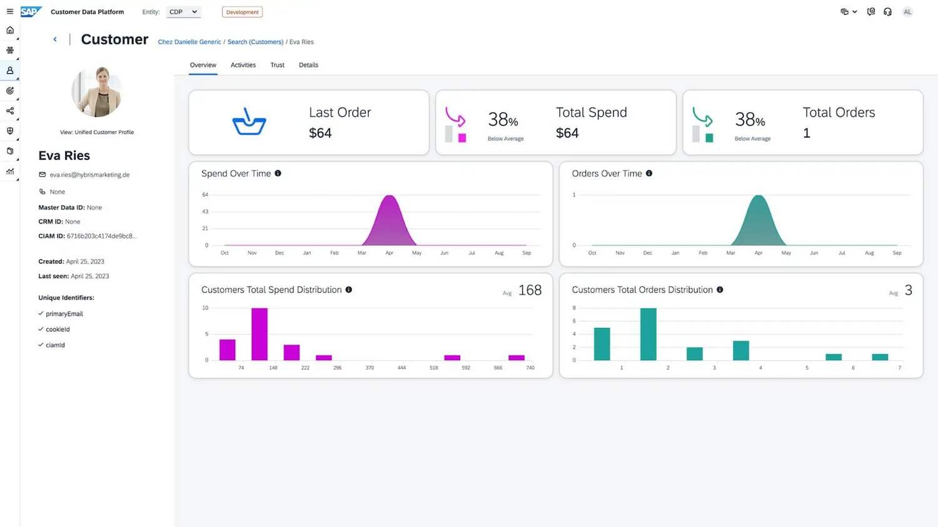Switch to the Trust tab

(x=277, y=65)
